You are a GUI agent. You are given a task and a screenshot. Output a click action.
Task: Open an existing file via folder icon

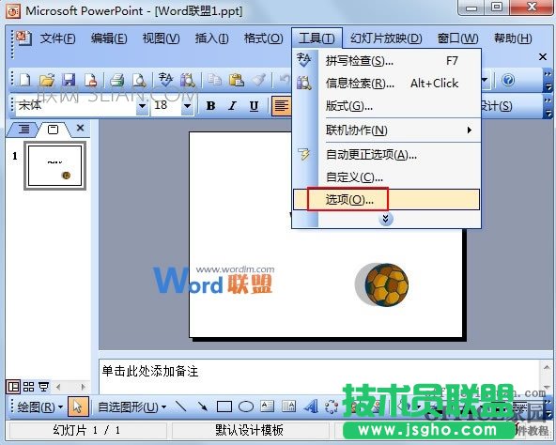click(x=47, y=80)
